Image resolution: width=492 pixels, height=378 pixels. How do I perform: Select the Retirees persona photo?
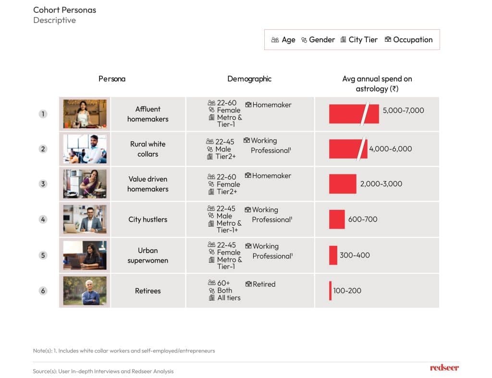coord(85,291)
